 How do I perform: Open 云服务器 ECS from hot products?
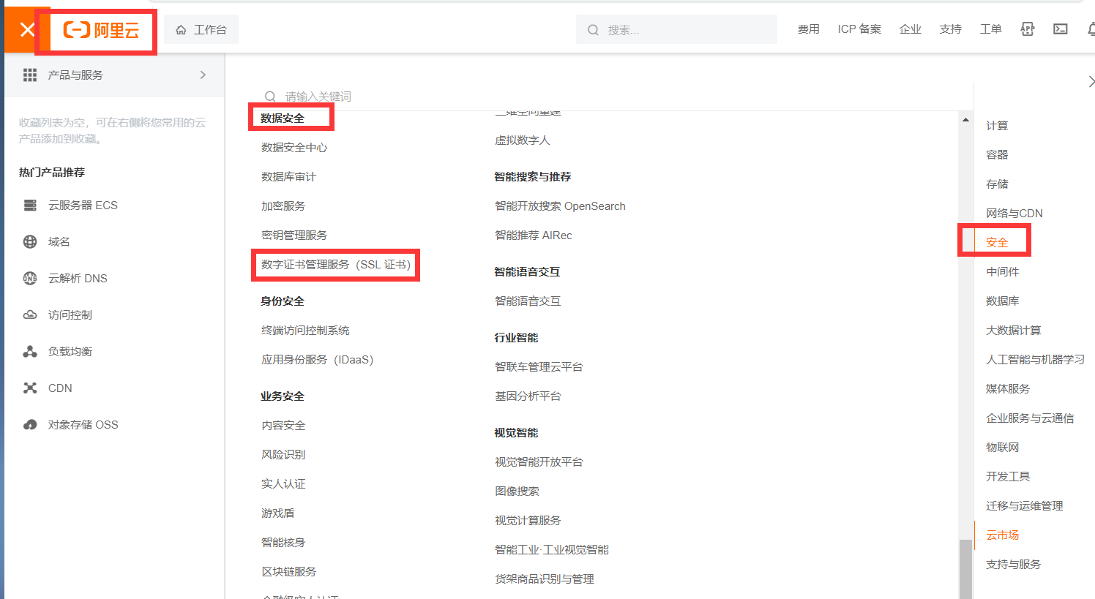coord(83,206)
